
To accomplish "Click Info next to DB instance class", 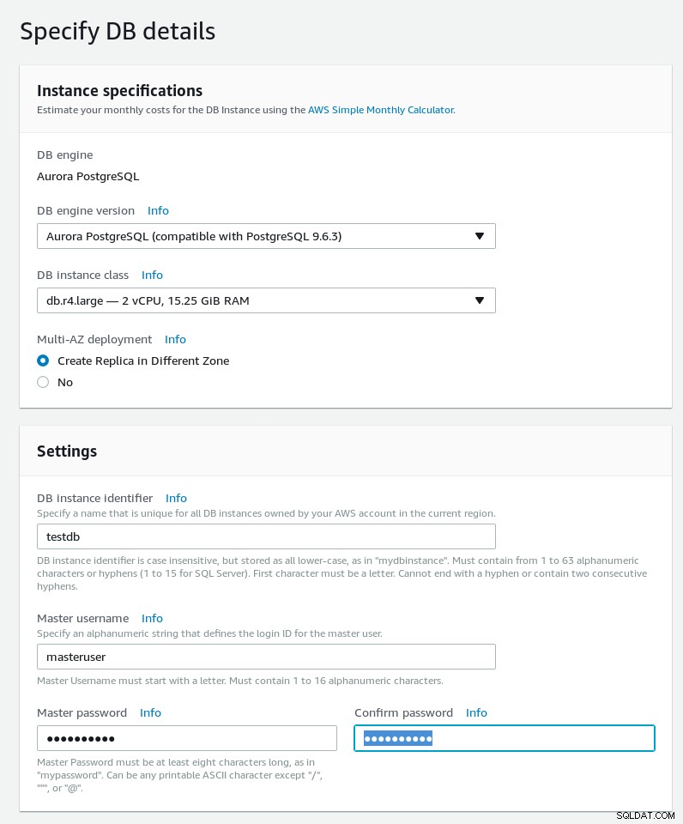I will click(152, 275).
